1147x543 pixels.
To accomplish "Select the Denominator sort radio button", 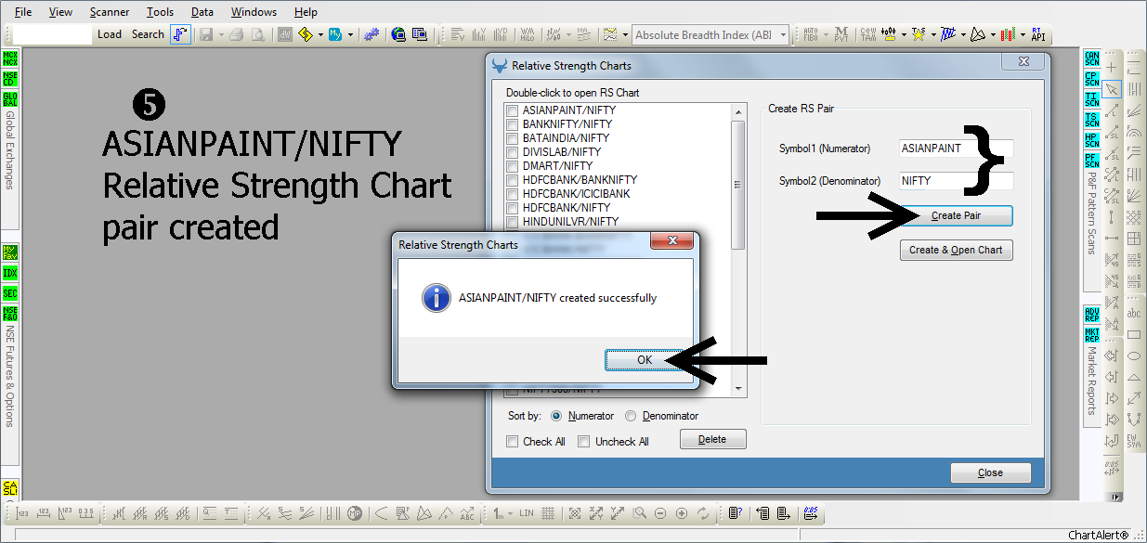I will 632,416.
